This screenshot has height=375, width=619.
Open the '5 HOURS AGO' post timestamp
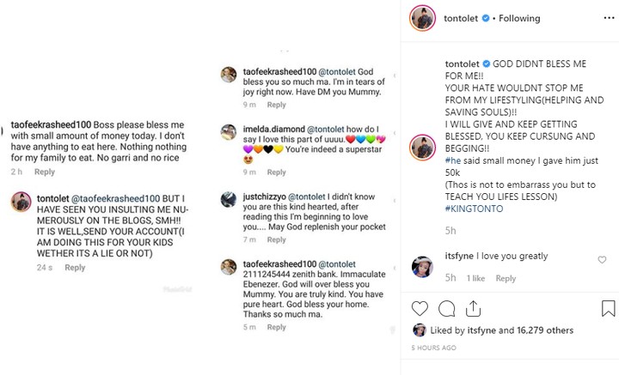tap(433, 348)
